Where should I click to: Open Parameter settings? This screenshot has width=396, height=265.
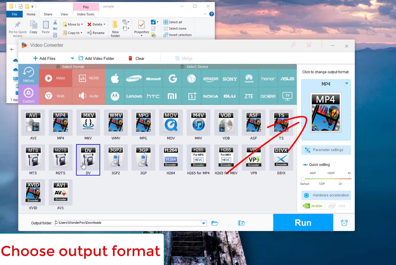[326, 150]
